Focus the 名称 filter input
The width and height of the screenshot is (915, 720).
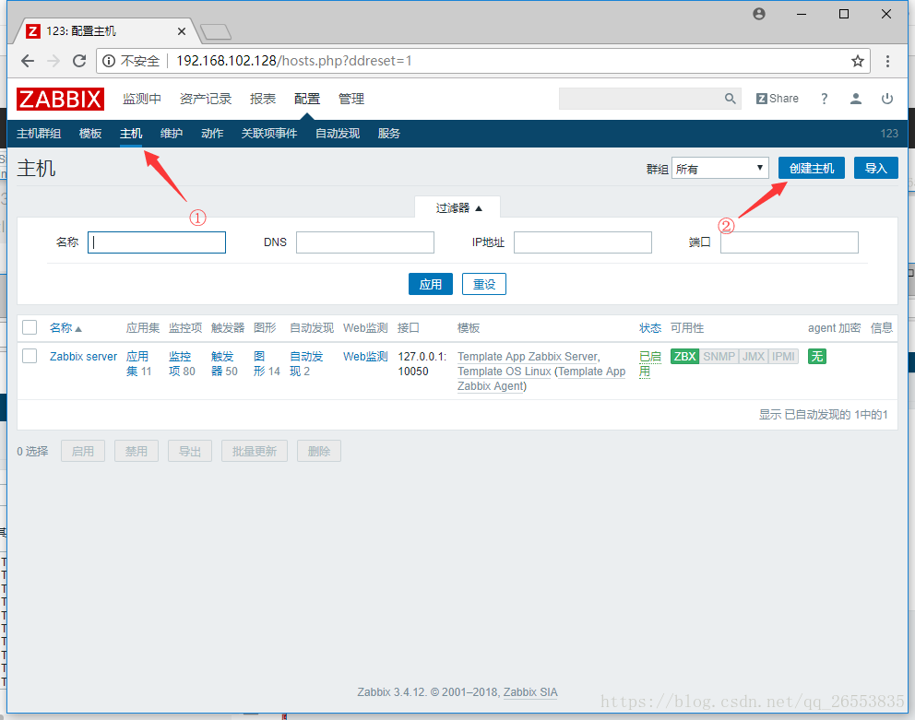tap(157, 242)
